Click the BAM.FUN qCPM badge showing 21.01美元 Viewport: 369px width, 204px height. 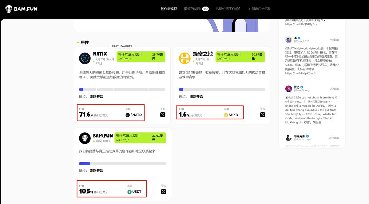(140, 138)
